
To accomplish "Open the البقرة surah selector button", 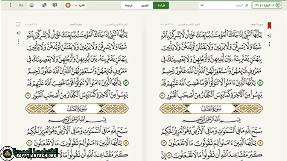I will pos(267,5).
